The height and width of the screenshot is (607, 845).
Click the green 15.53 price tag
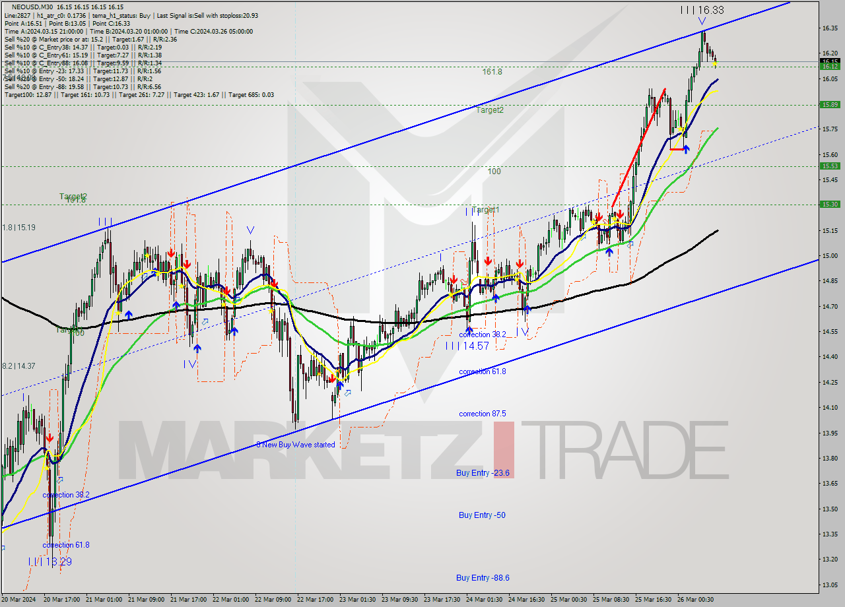830,166
